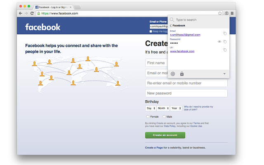Open the Year birthday dropdown

tap(176, 108)
